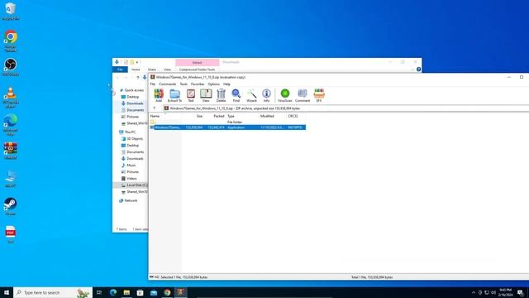529x298 pixels.
Task: Open the Extract tab in Explorer
Action: click(197, 63)
